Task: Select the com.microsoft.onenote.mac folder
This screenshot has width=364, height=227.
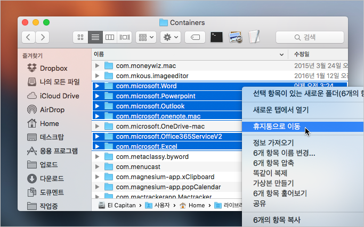Action: [167, 116]
